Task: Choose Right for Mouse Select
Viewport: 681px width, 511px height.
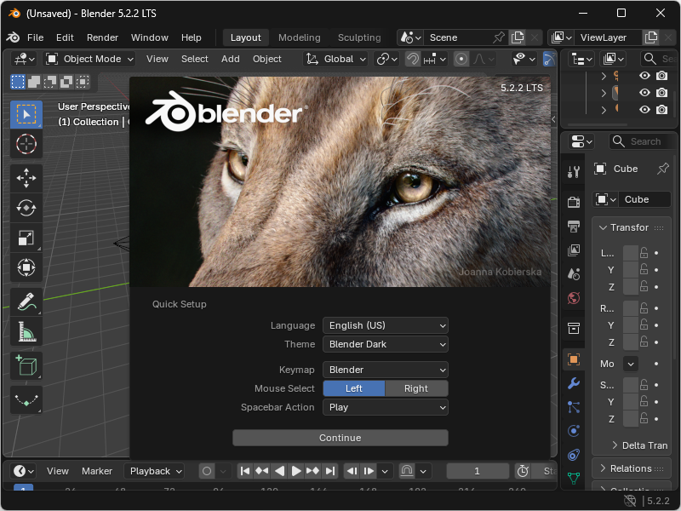Action: [416, 388]
